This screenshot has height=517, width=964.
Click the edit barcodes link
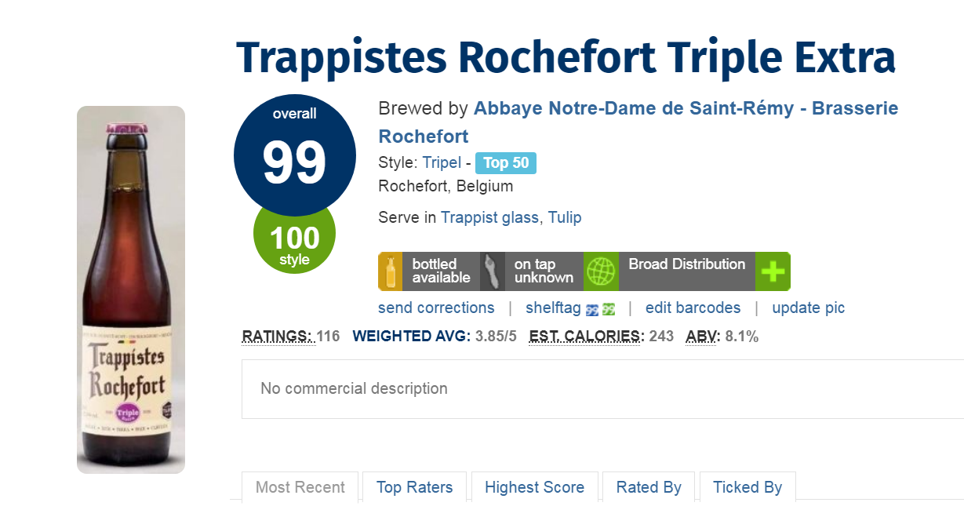point(693,308)
